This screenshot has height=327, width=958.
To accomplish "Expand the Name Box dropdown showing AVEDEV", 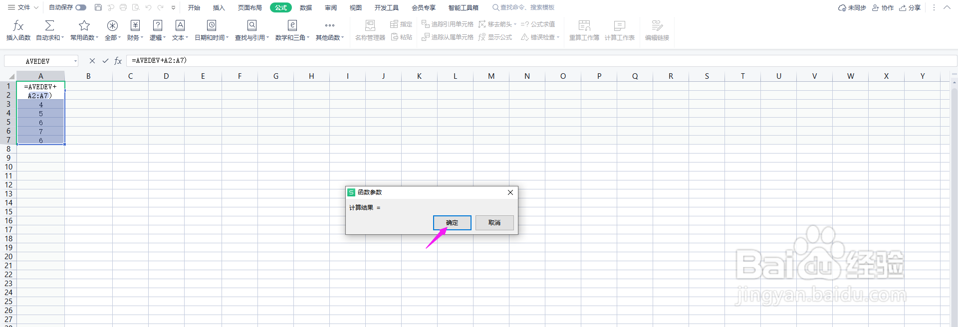I will pyautogui.click(x=75, y=61).
